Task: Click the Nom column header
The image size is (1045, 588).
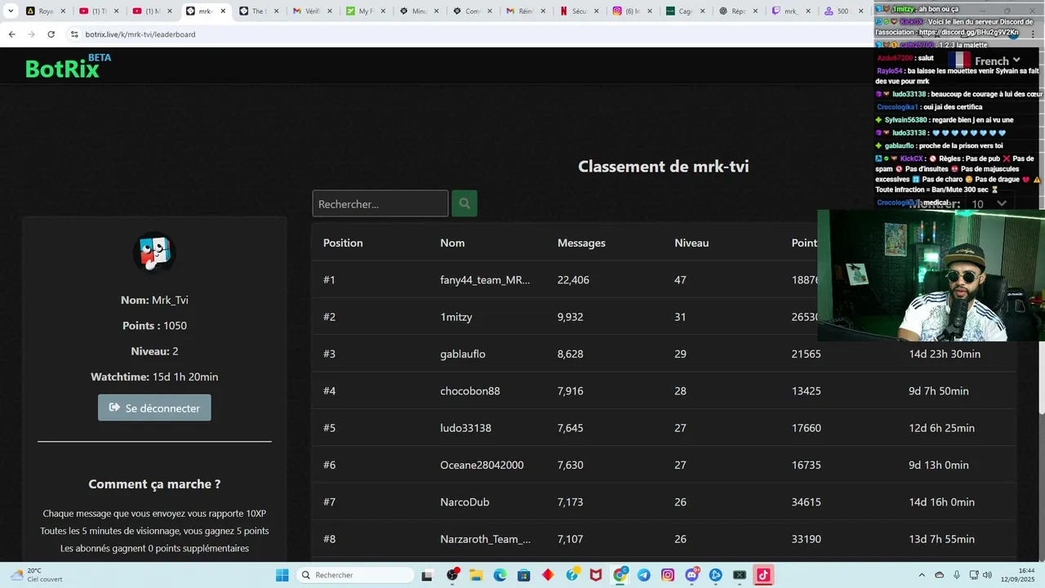Action: pyautogui.click(x=452, y=243)
